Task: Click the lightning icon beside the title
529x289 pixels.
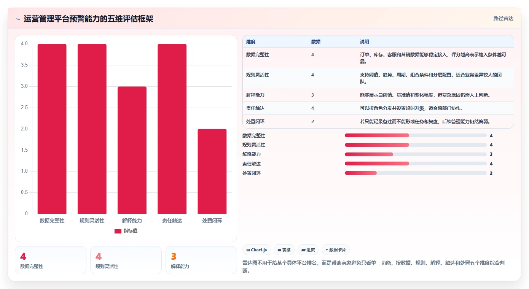Action: (x=18, y=19)
